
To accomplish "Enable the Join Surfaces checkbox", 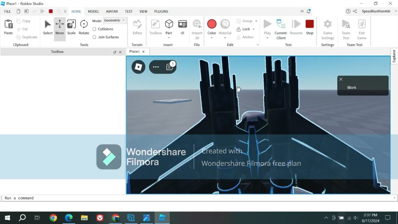I will [x=94, y=37].
